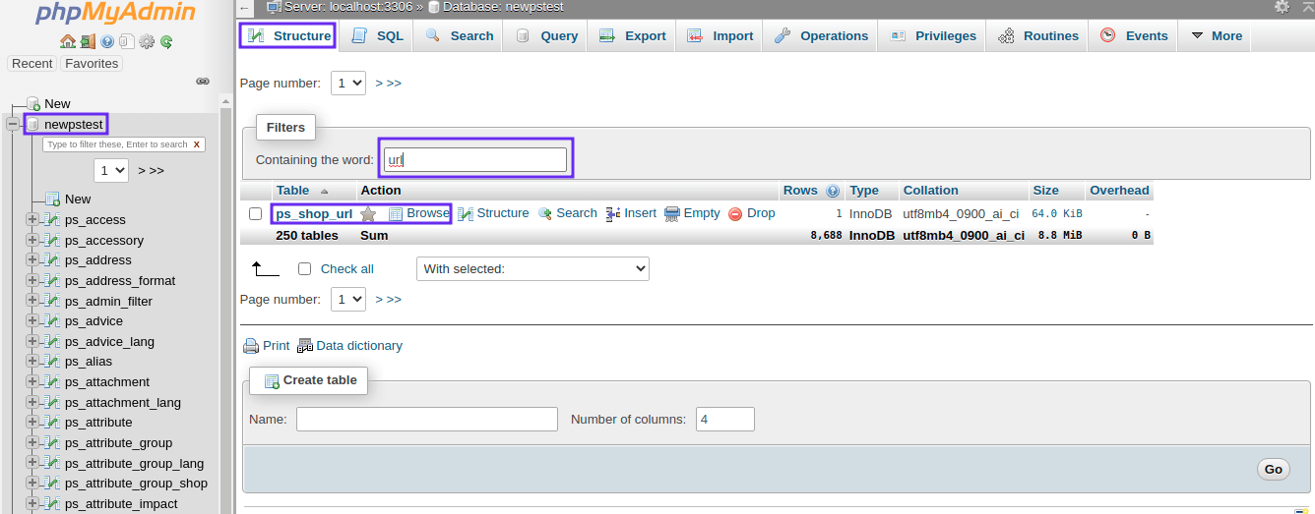The width and height of the screenshot is (1315, 514).
Task: Click the Drop icon for ps_shop_url
Action: pyautogui.click(x=735, y=214)
